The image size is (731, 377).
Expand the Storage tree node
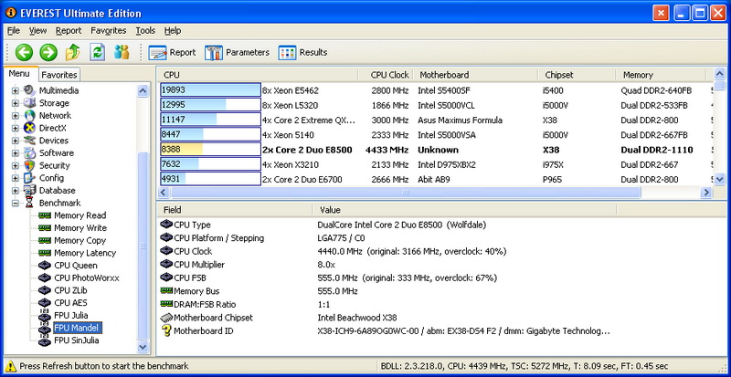(16, 103)
